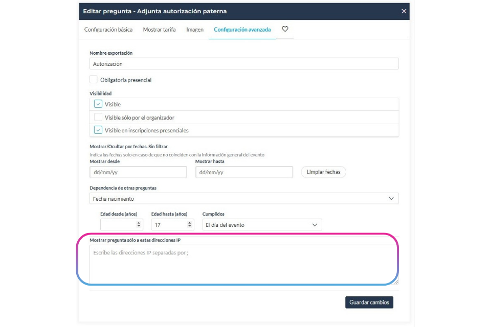Viewport: 491px width, 327px height.
Task: Click the Mostrar desde date field
Action: tap(138, 172)
